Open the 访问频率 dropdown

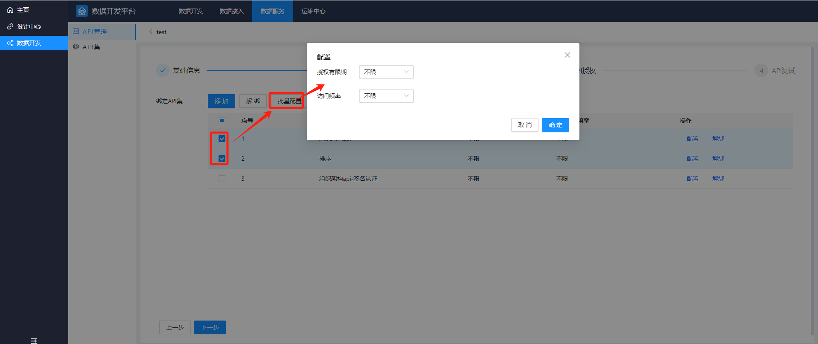pos(386,96)
